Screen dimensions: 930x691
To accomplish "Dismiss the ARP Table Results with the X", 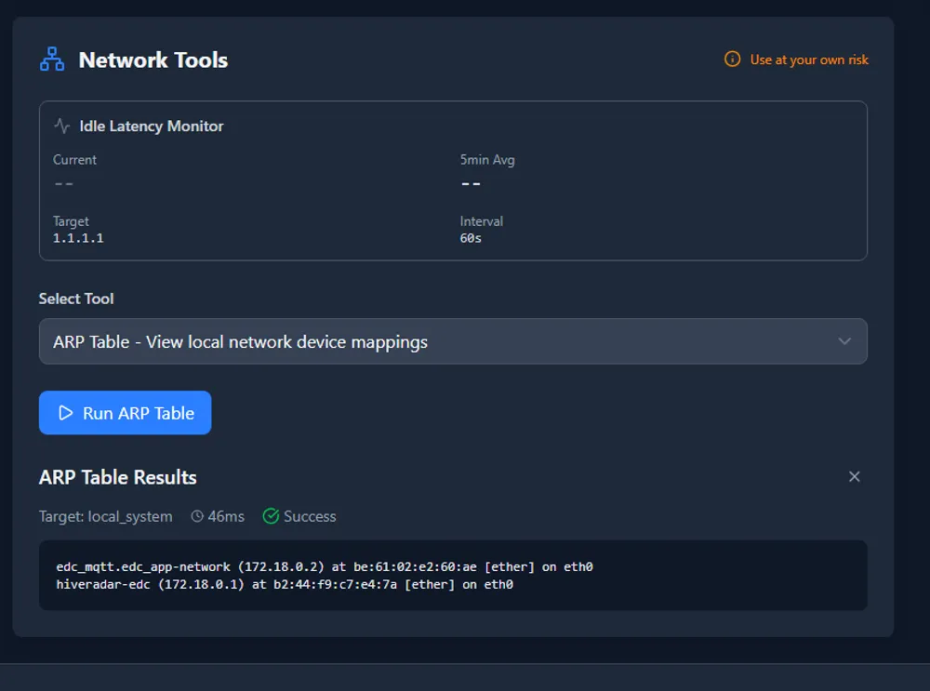I will click(x=854, y=476).
